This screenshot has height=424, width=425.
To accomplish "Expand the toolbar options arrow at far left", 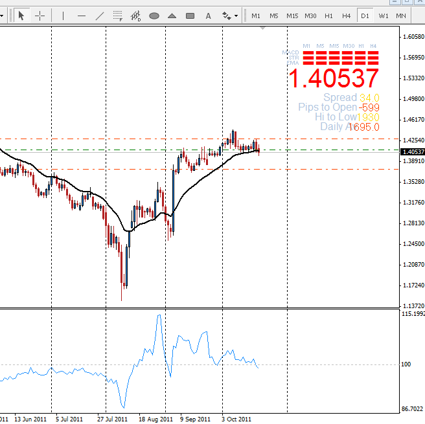I will [x=3, y=16].
